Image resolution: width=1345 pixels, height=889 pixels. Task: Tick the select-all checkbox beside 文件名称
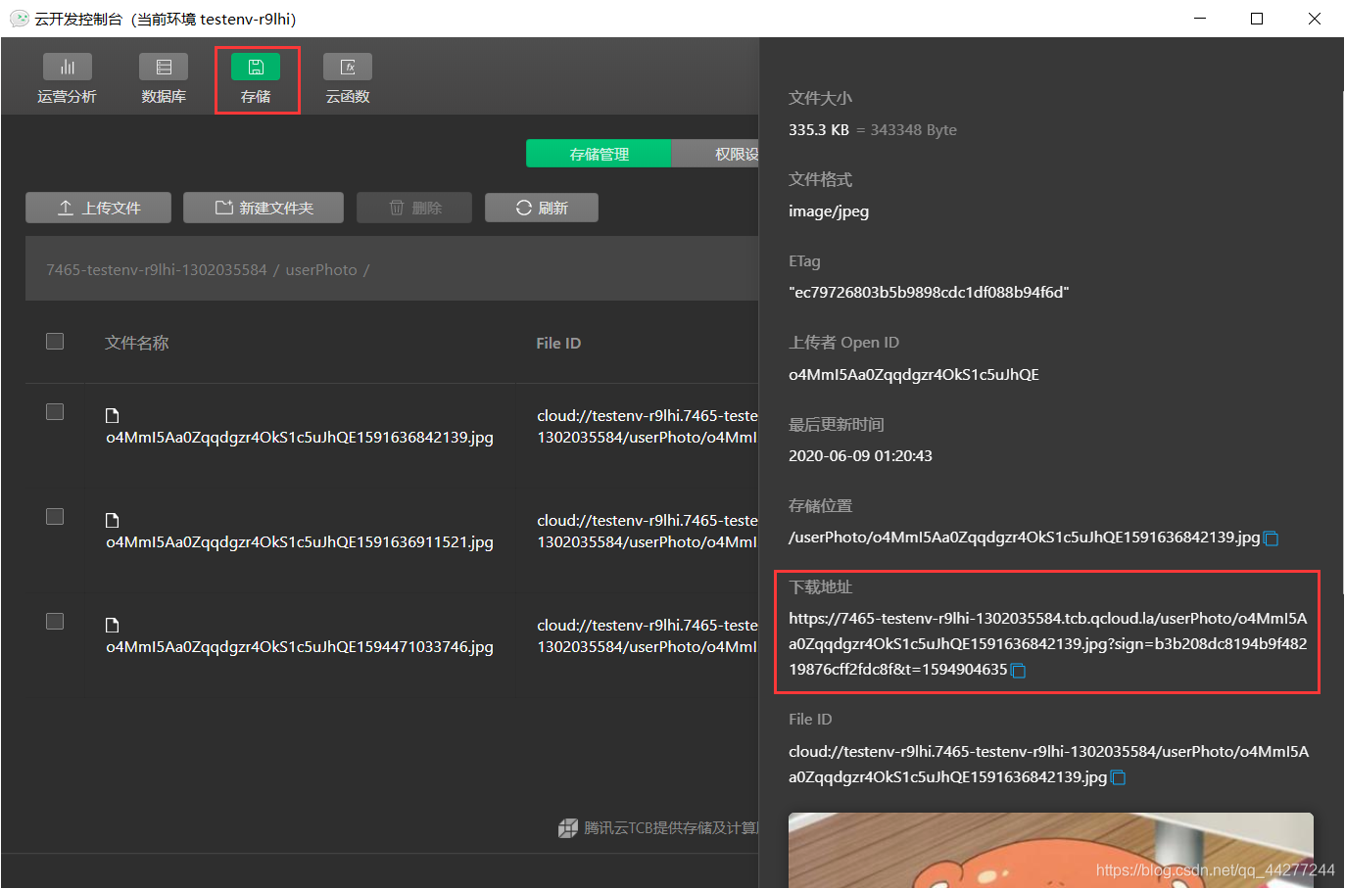pos(55,341)
